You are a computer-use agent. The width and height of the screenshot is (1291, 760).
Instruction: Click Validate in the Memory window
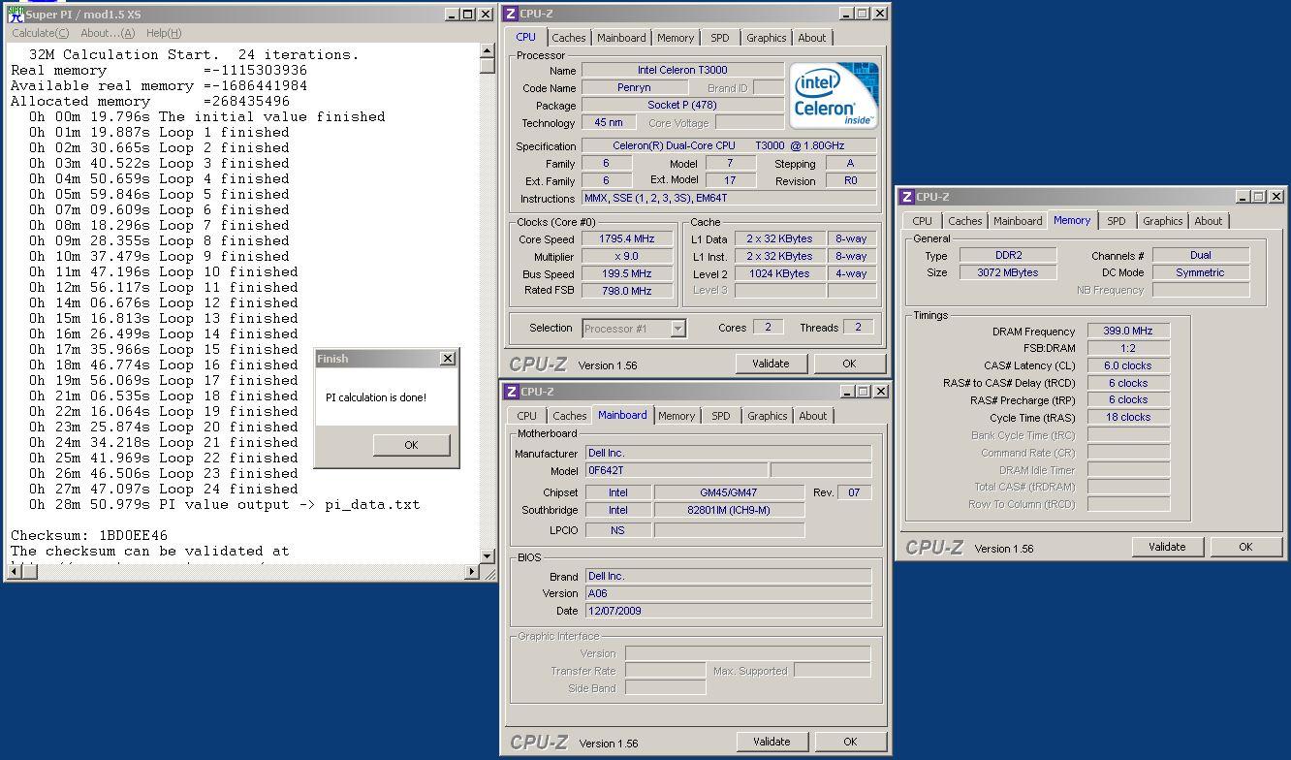(1167, 547)
